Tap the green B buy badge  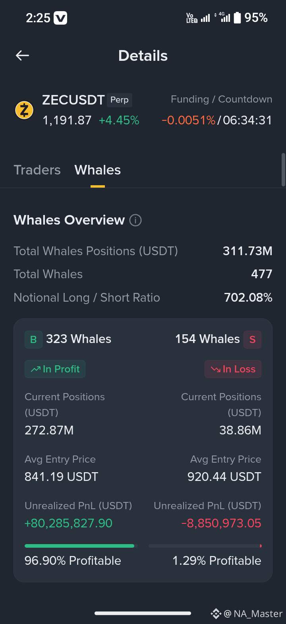(x=33, y=339)
